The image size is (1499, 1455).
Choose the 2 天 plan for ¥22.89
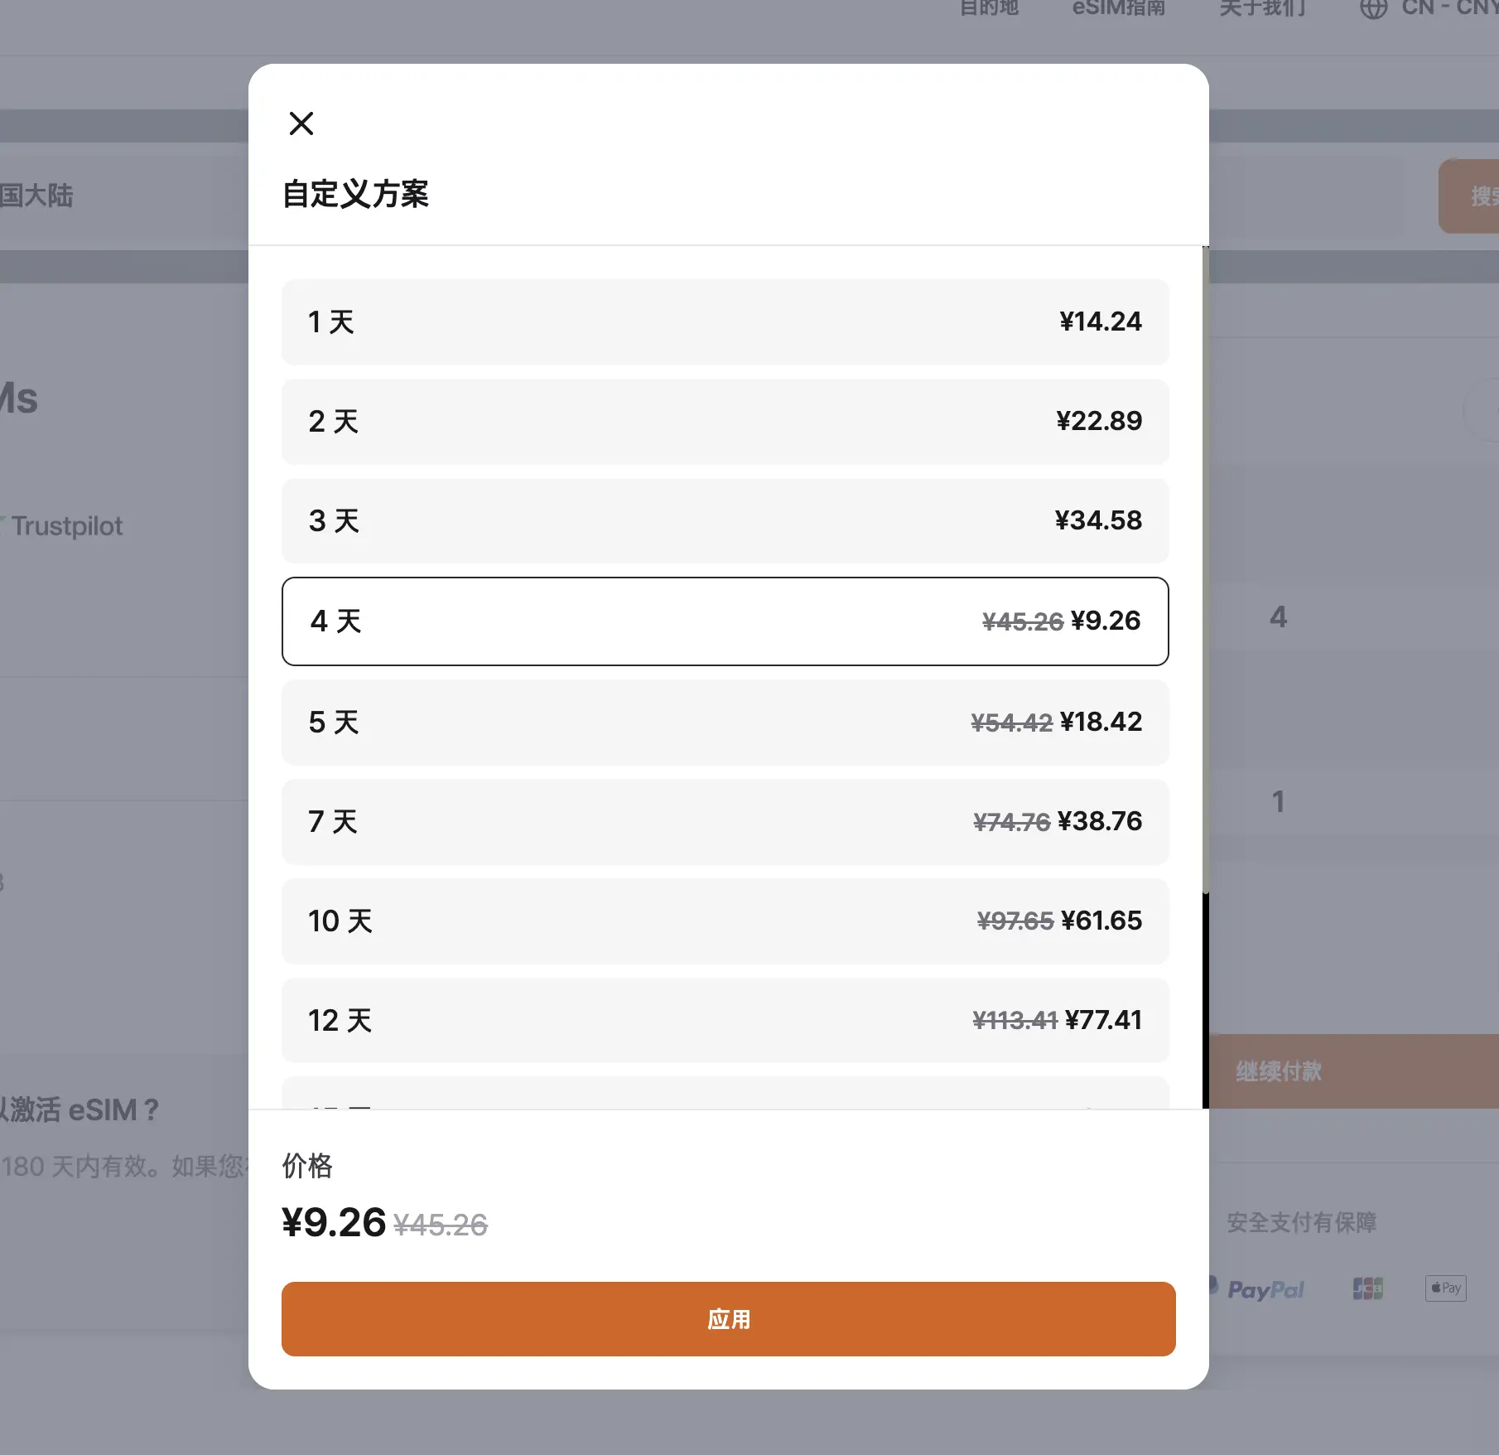click(x=725, y=421)
